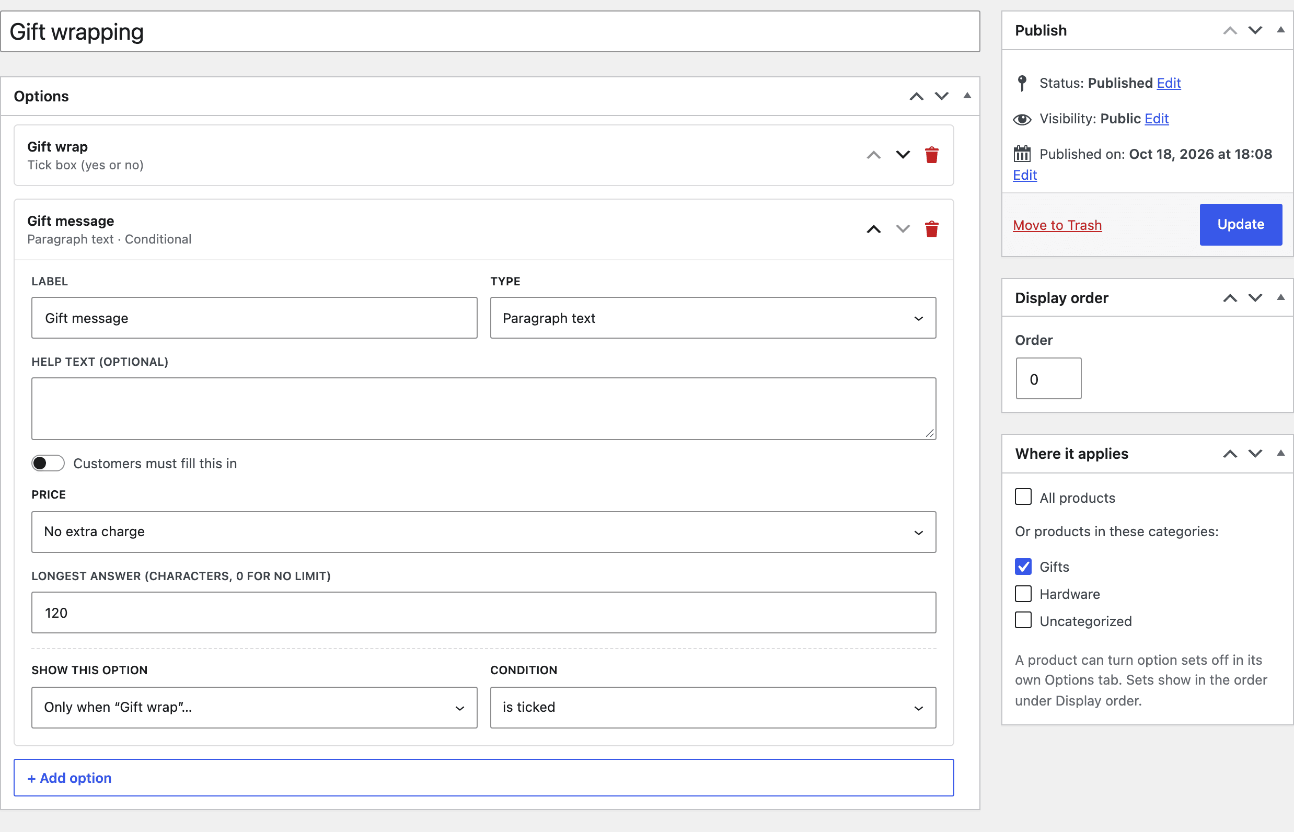The height and width of the screenshot is (832, 1294).
Task: Move Where it applies panel down
Action: (1255, 454)
